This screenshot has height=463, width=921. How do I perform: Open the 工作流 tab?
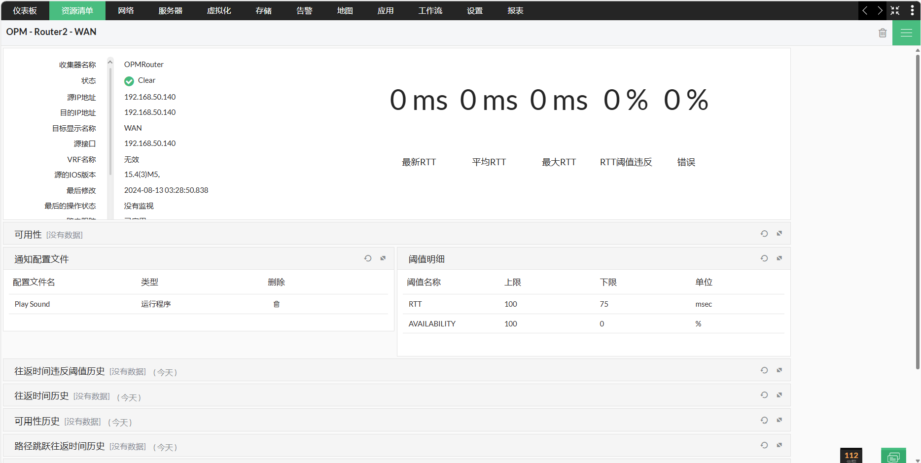430,10
